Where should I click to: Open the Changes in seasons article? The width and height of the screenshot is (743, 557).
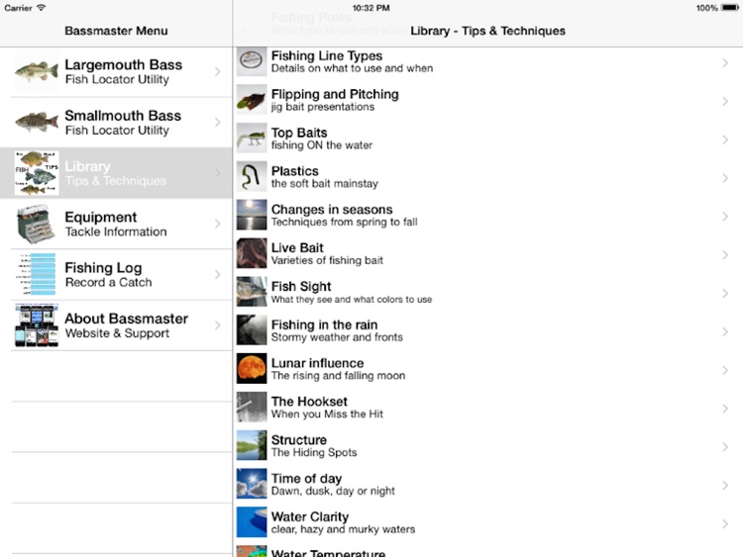(x=488, y=216)
